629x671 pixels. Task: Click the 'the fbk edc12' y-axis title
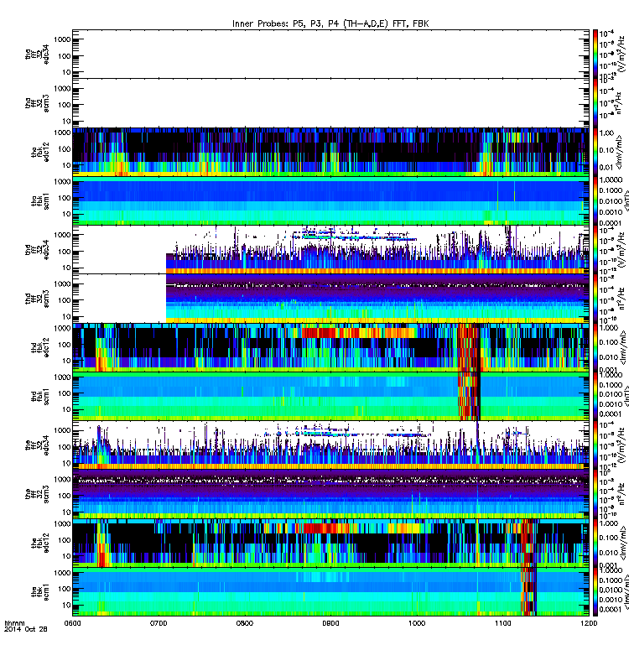point(40,542)
